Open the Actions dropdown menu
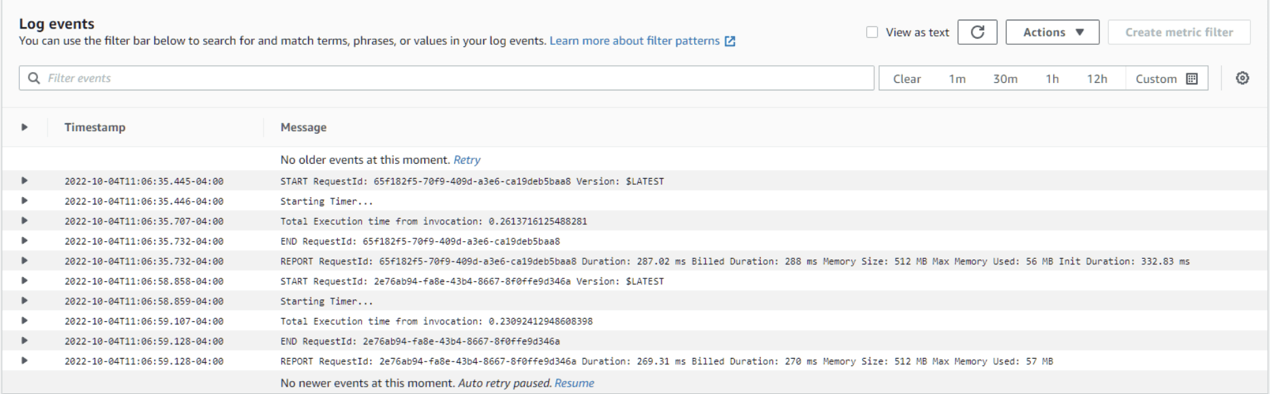1270x394 pixels. (1052, 33)
